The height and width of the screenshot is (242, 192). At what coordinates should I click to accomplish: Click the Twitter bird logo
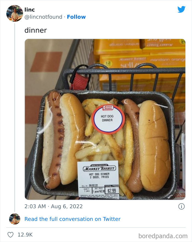click(x=181, y=10)
